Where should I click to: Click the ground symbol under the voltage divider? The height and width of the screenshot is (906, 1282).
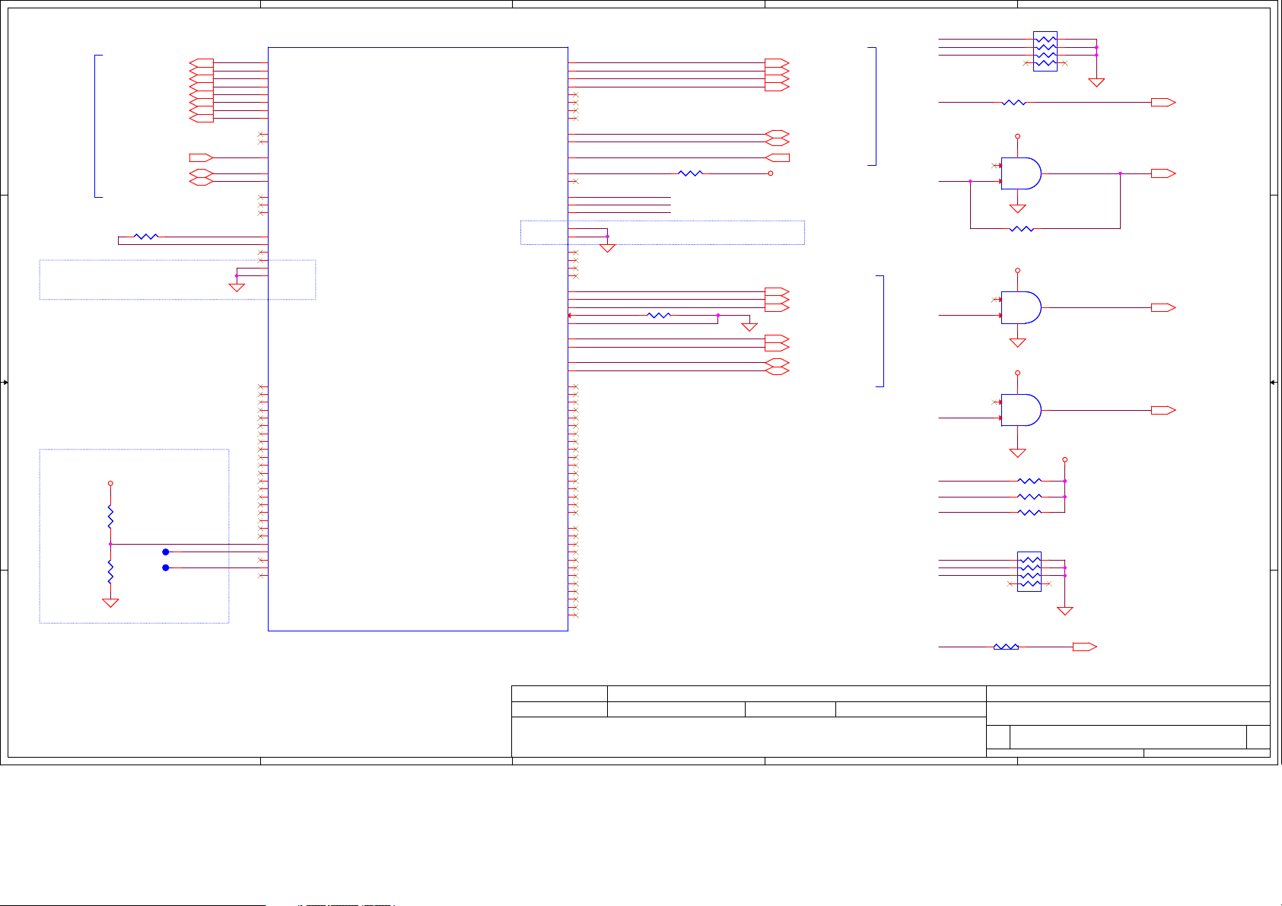110,602
